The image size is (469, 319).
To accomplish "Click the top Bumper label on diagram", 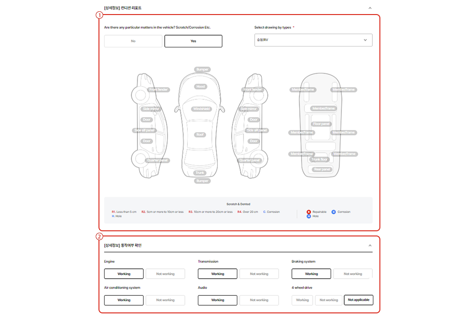I will (202, 69).
